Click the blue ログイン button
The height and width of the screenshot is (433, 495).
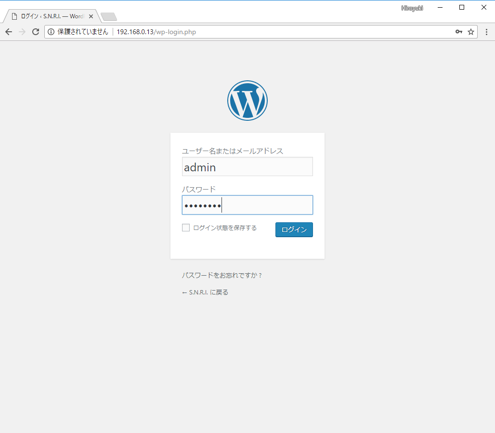(294, 229)
